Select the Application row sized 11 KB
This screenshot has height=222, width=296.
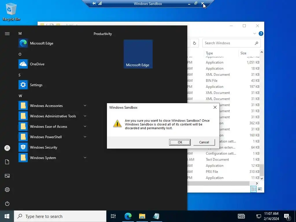224,177
